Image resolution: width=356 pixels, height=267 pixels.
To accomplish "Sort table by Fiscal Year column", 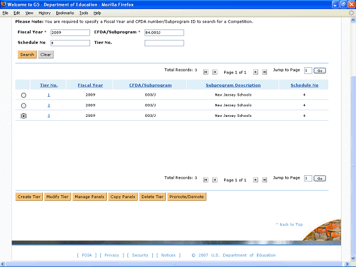I will point(90,85).
